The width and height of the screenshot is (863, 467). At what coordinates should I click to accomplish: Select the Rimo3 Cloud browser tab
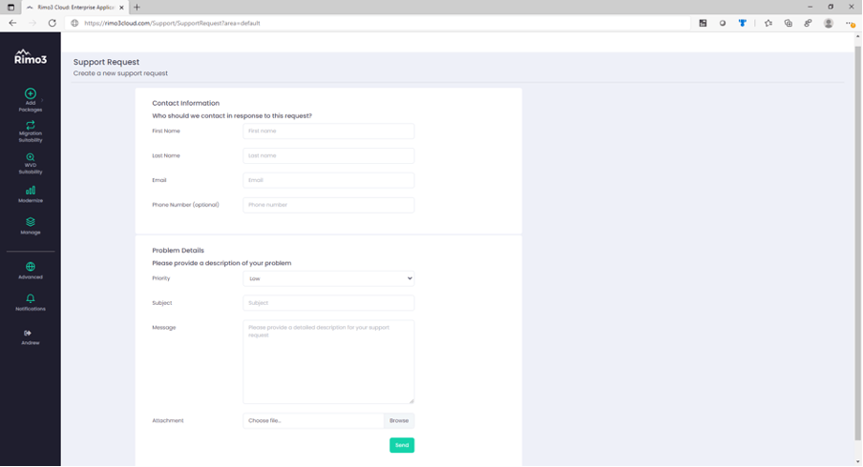[74, 7]
